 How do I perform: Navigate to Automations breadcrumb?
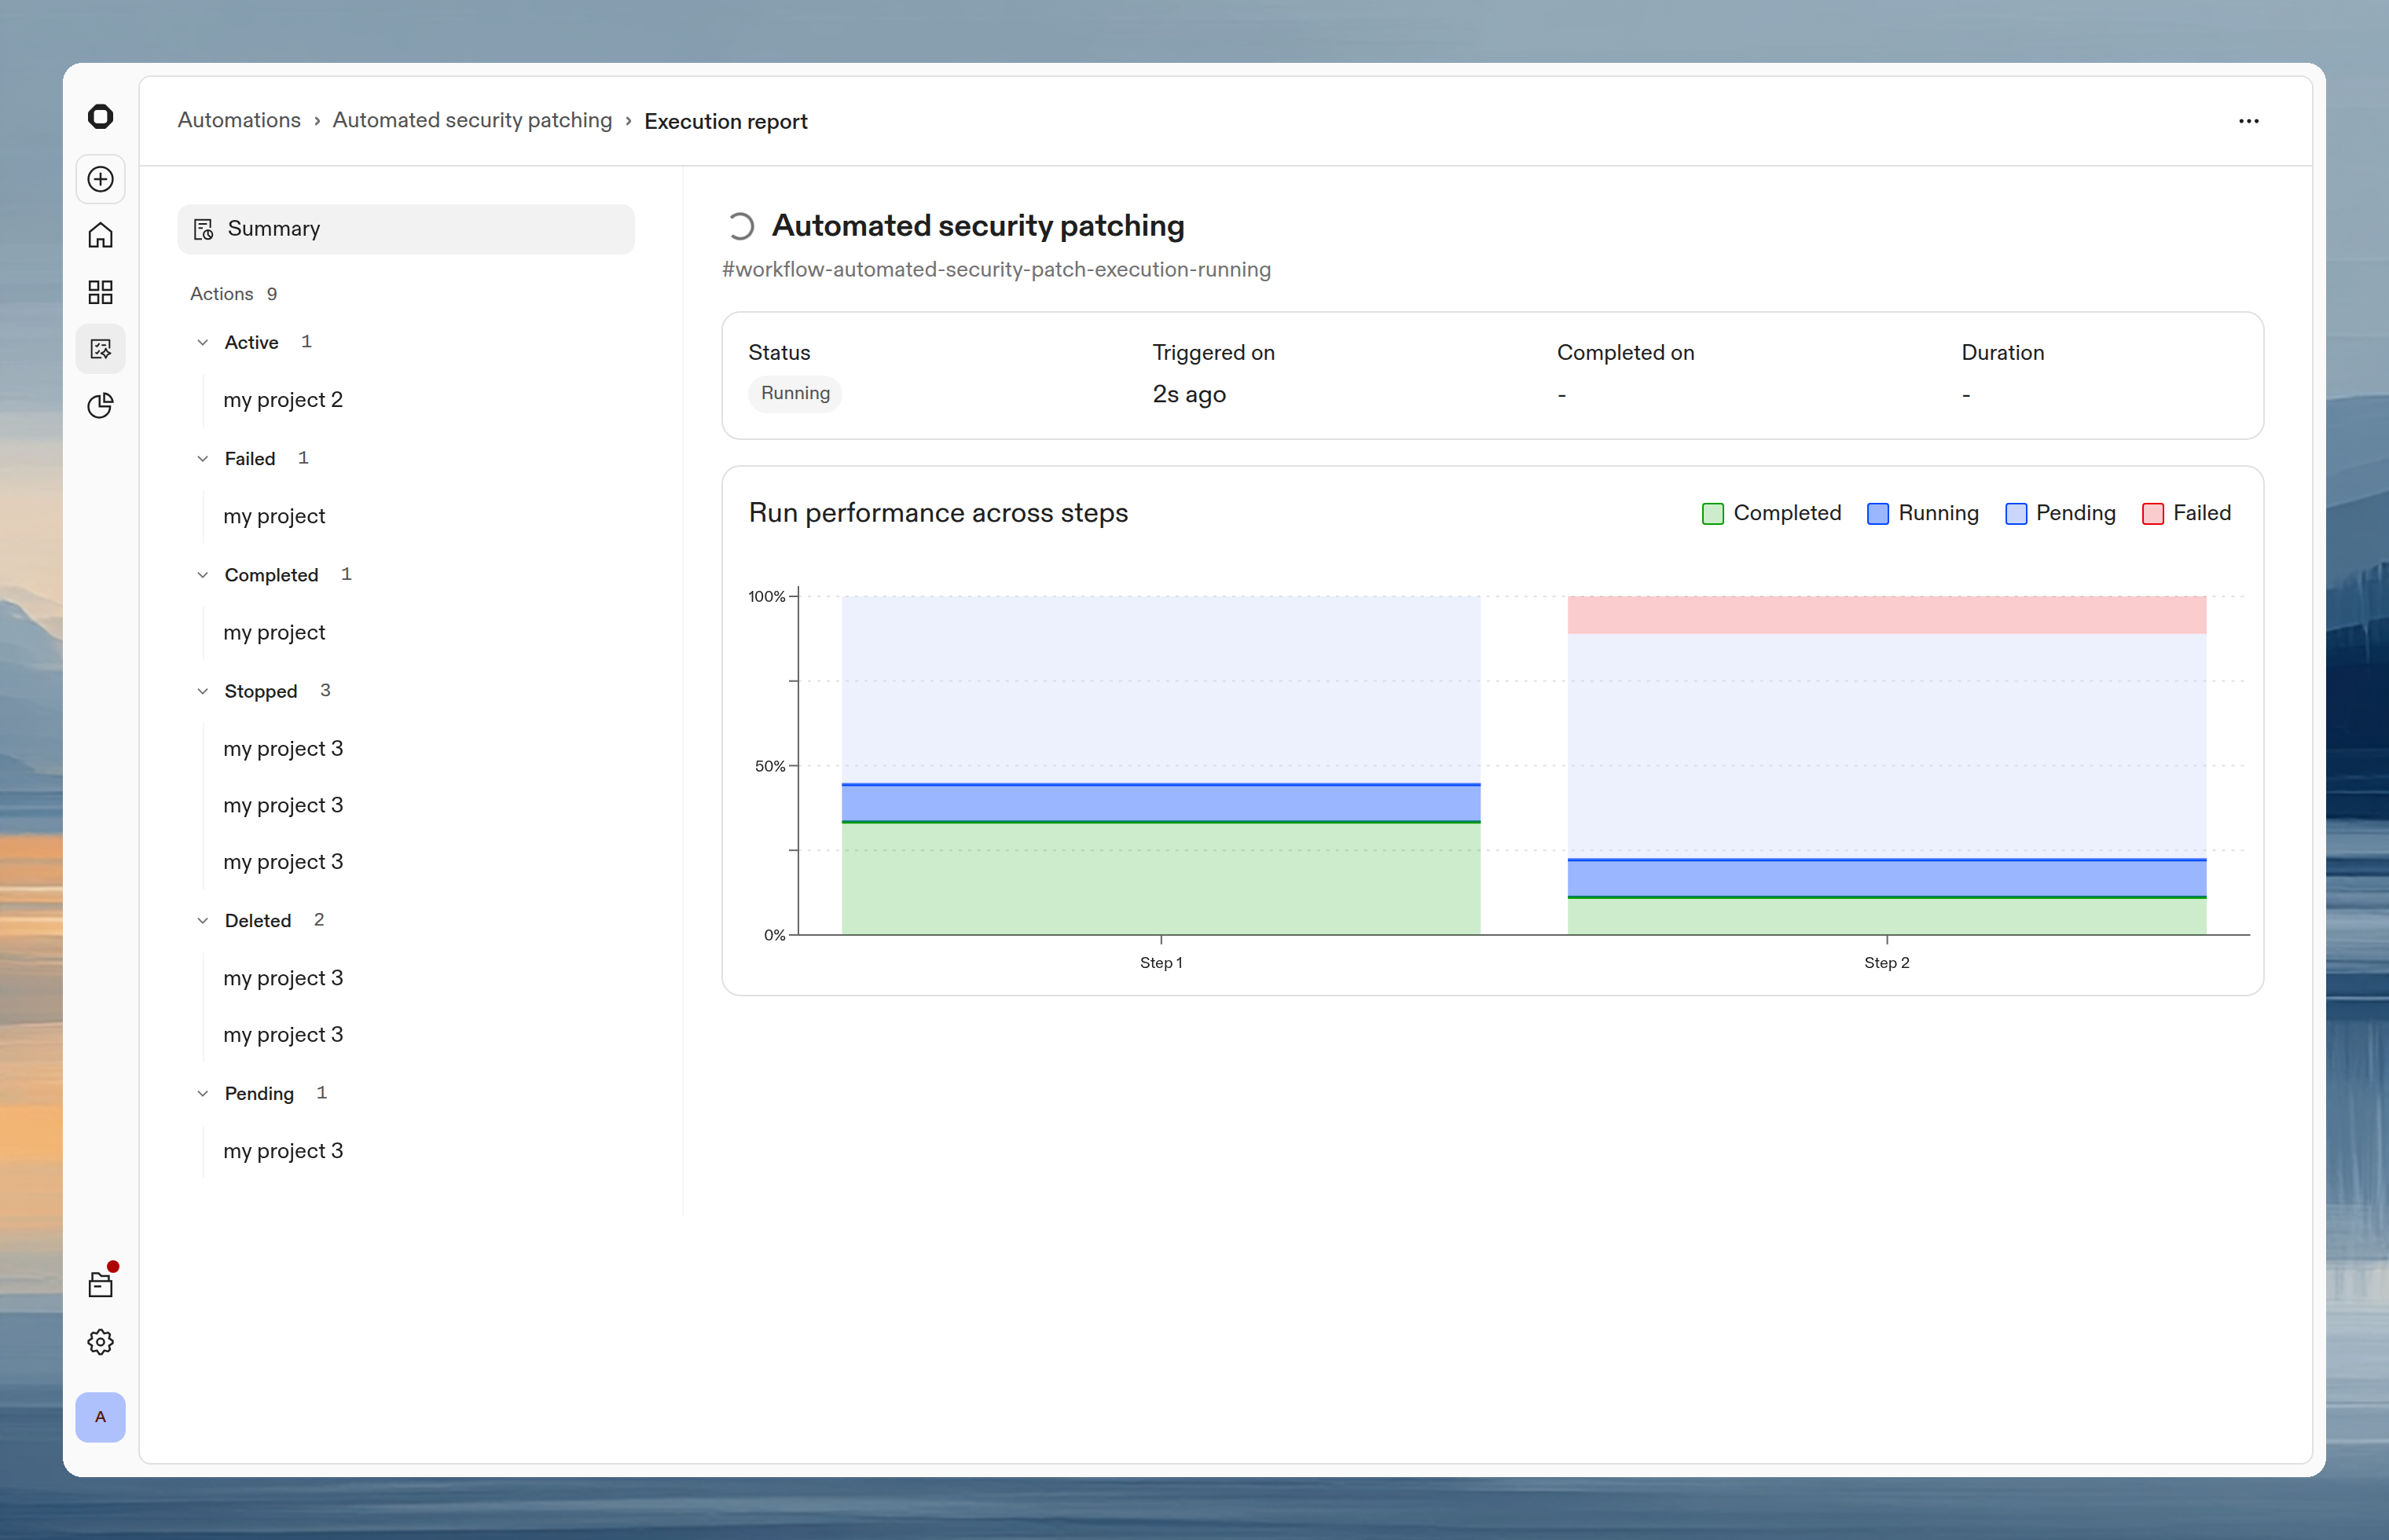point(238,120)
